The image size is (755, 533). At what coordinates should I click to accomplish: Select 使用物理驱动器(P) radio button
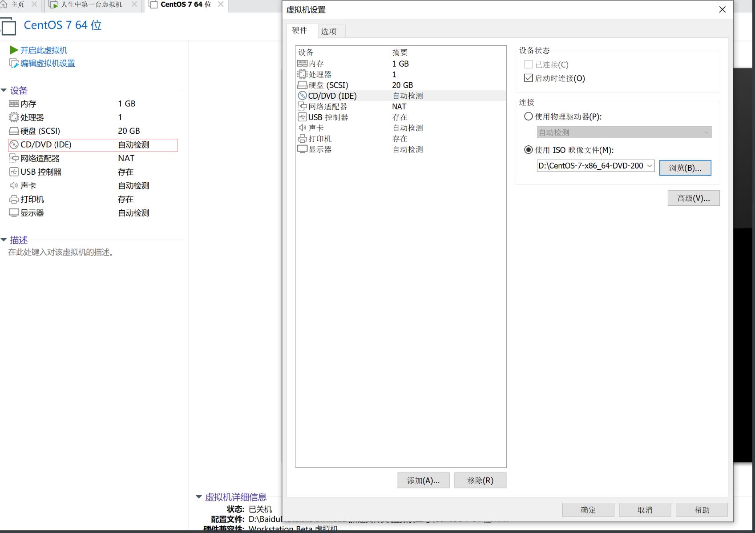click(x=529, y=116)
